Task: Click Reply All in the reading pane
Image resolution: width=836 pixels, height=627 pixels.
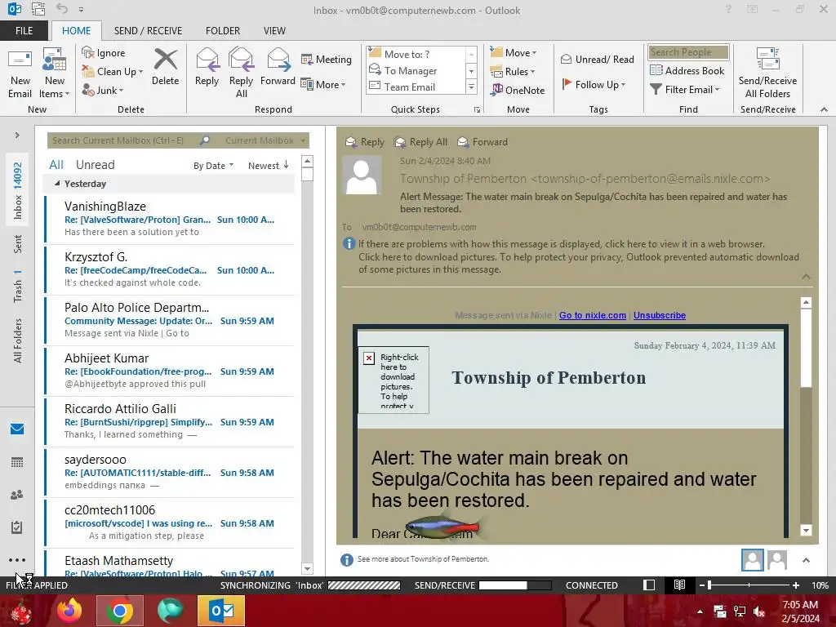Action: click(x=420, y=142)
